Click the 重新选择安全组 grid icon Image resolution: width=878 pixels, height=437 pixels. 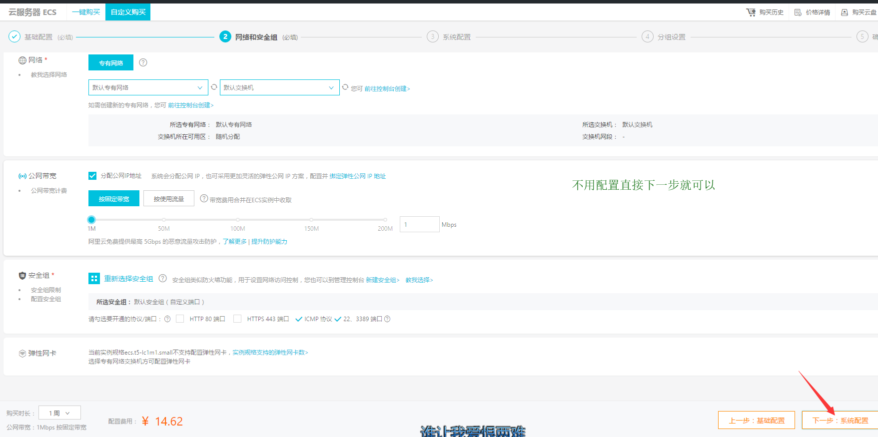click(x=94, y=278)
